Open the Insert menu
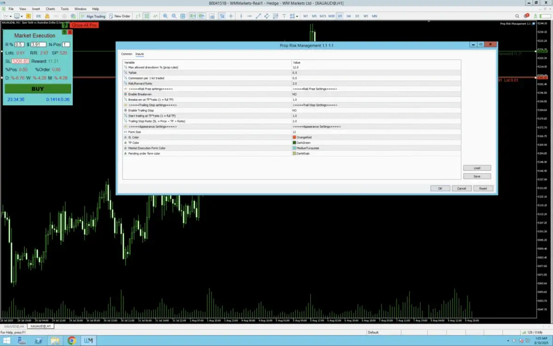 tap(36, 9)
